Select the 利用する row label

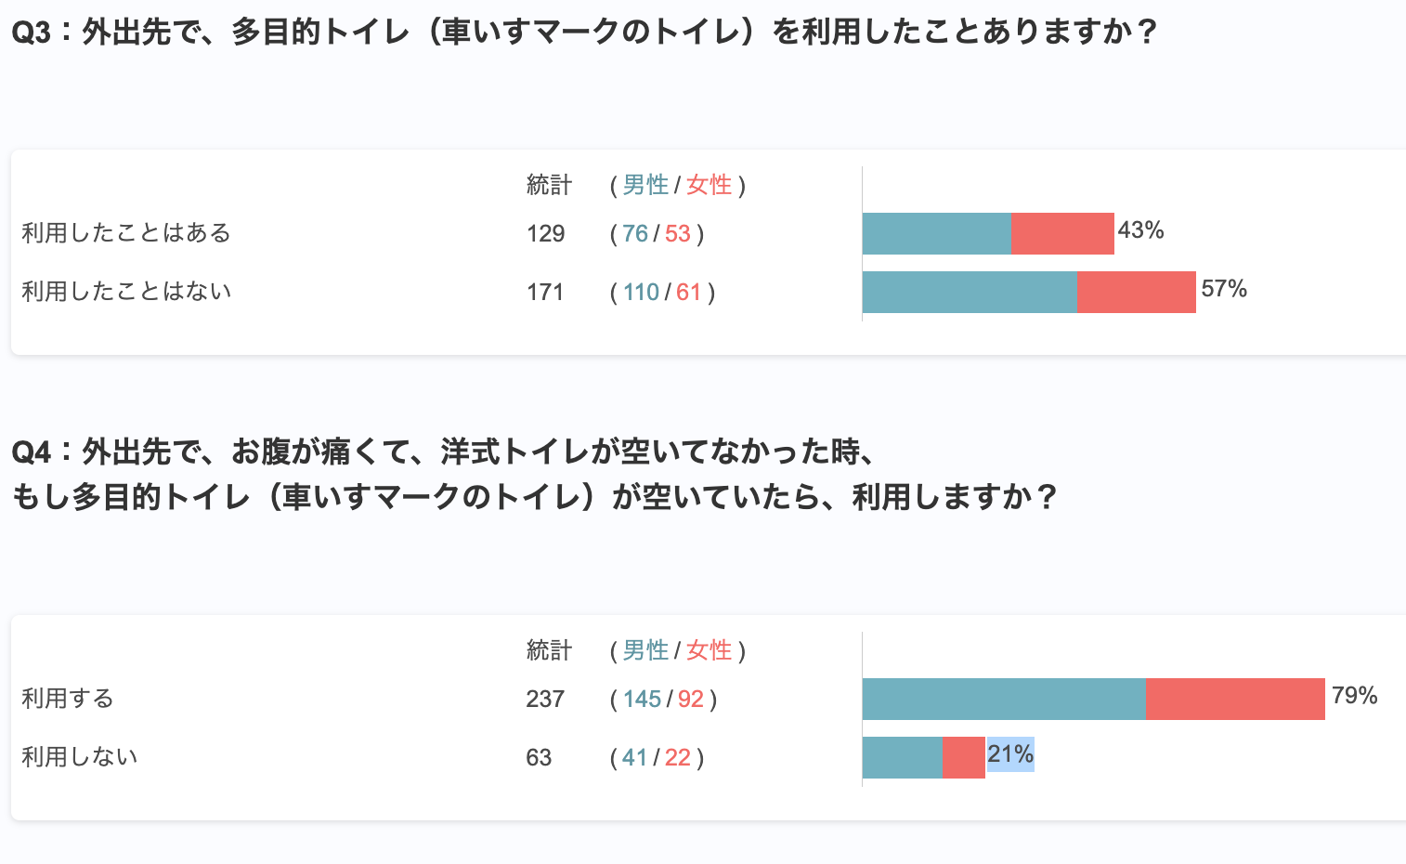(68, 699)
